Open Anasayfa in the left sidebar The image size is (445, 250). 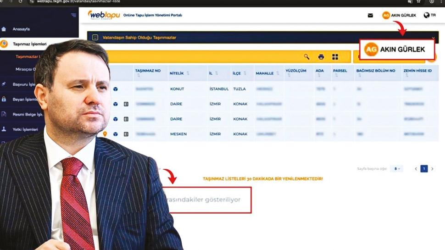21,29
